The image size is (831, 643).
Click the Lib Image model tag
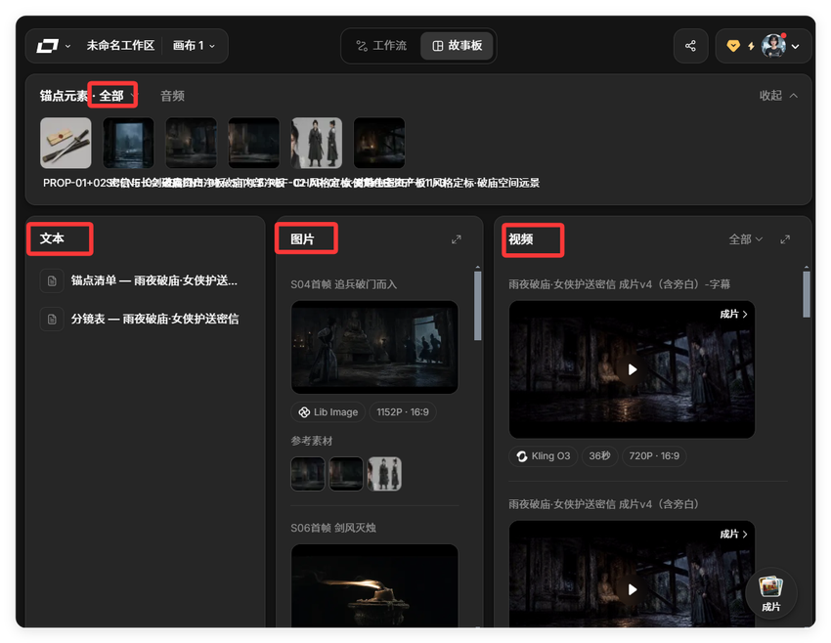pyautogui.click(x=328, y=412)
